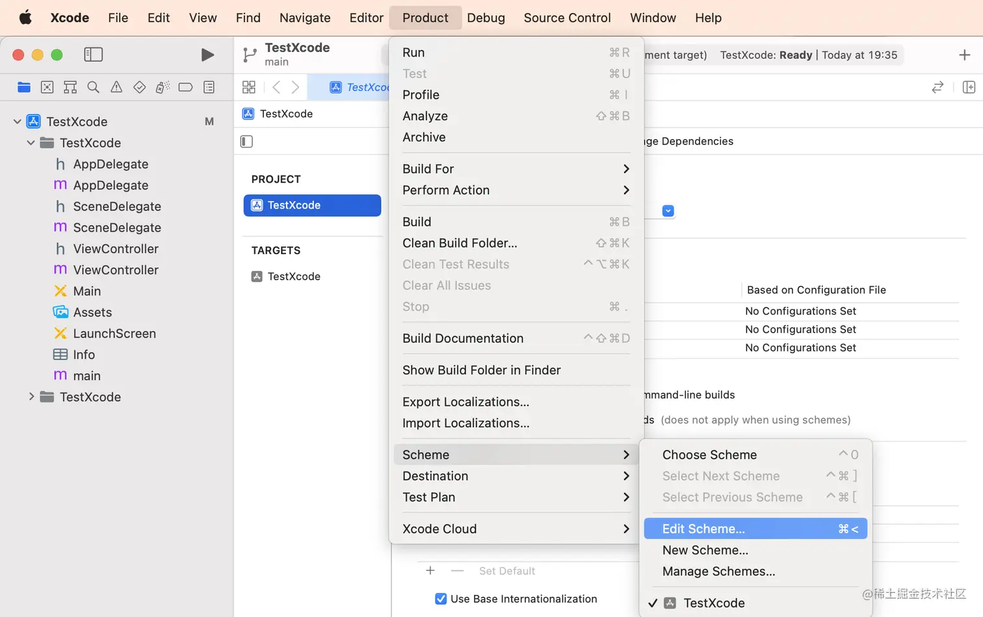Show the Source Control navigator icon
This screenshot has height=617, width=983.
[x=47, y=87]
